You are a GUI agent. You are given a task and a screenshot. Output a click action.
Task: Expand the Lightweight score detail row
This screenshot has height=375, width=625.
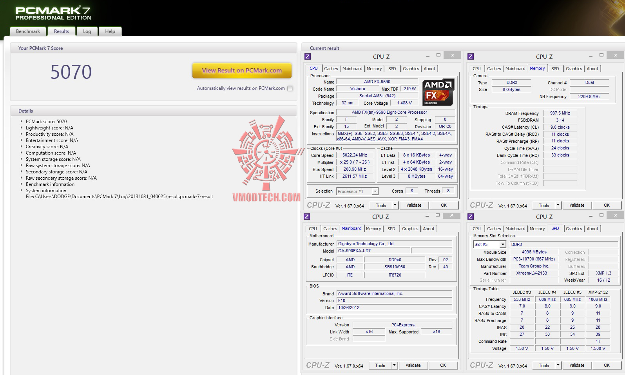pyautogui.click(x=22, y=128)
